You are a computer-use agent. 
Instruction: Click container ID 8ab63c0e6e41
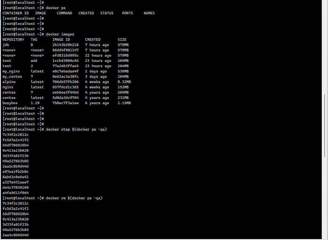(16, 177)
